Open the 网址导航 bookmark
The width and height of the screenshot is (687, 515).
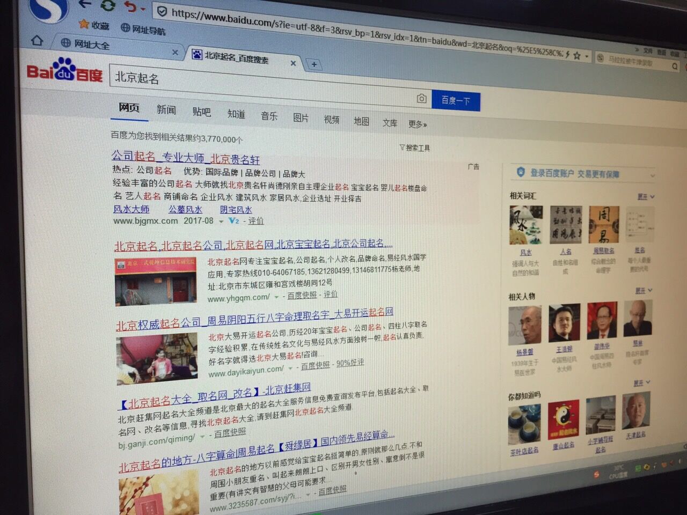coord(143,29)
